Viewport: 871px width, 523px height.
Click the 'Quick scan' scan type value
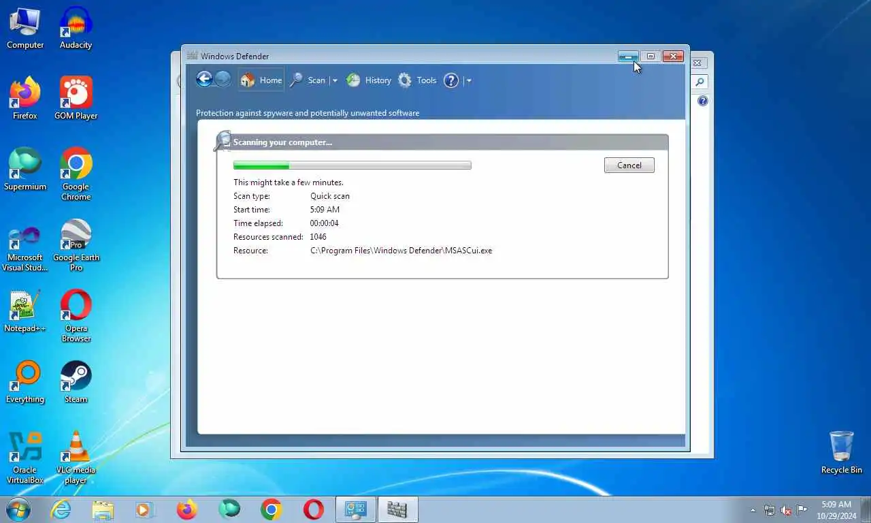click(329, 196)
